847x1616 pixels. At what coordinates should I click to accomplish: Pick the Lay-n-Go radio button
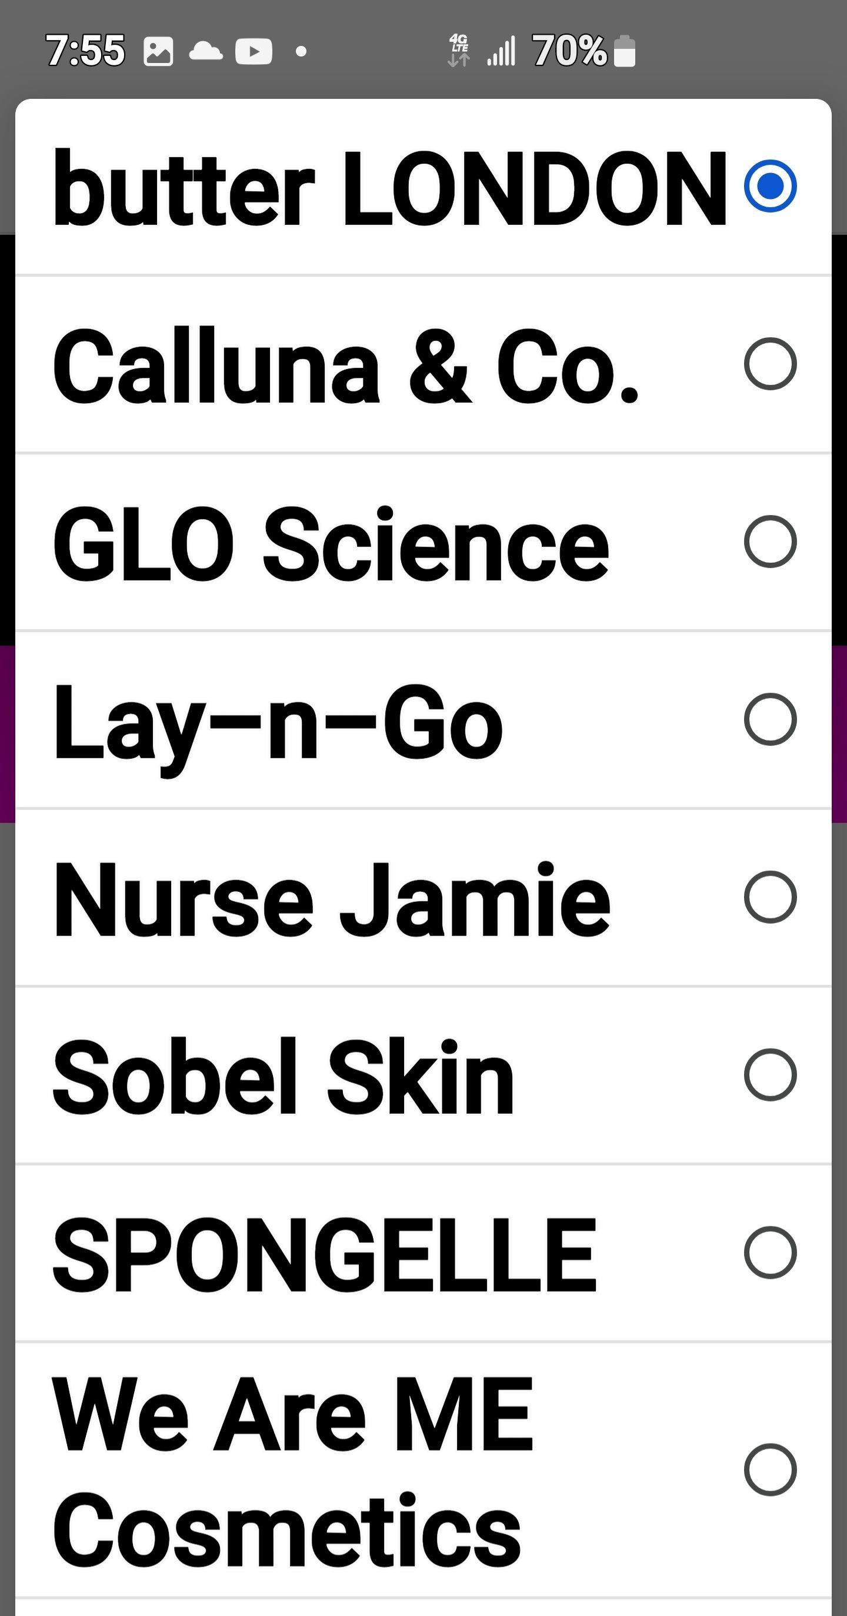pyautogui.click(x=770, y=719)
